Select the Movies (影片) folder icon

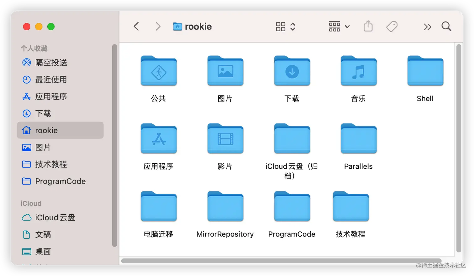click(225, 139)
